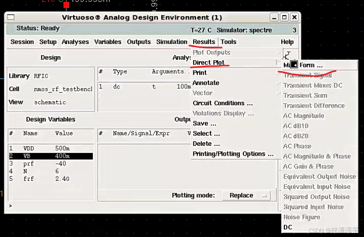364x237 pixels.
Task: Click Squared Input Noise entry
Action: 320,207
